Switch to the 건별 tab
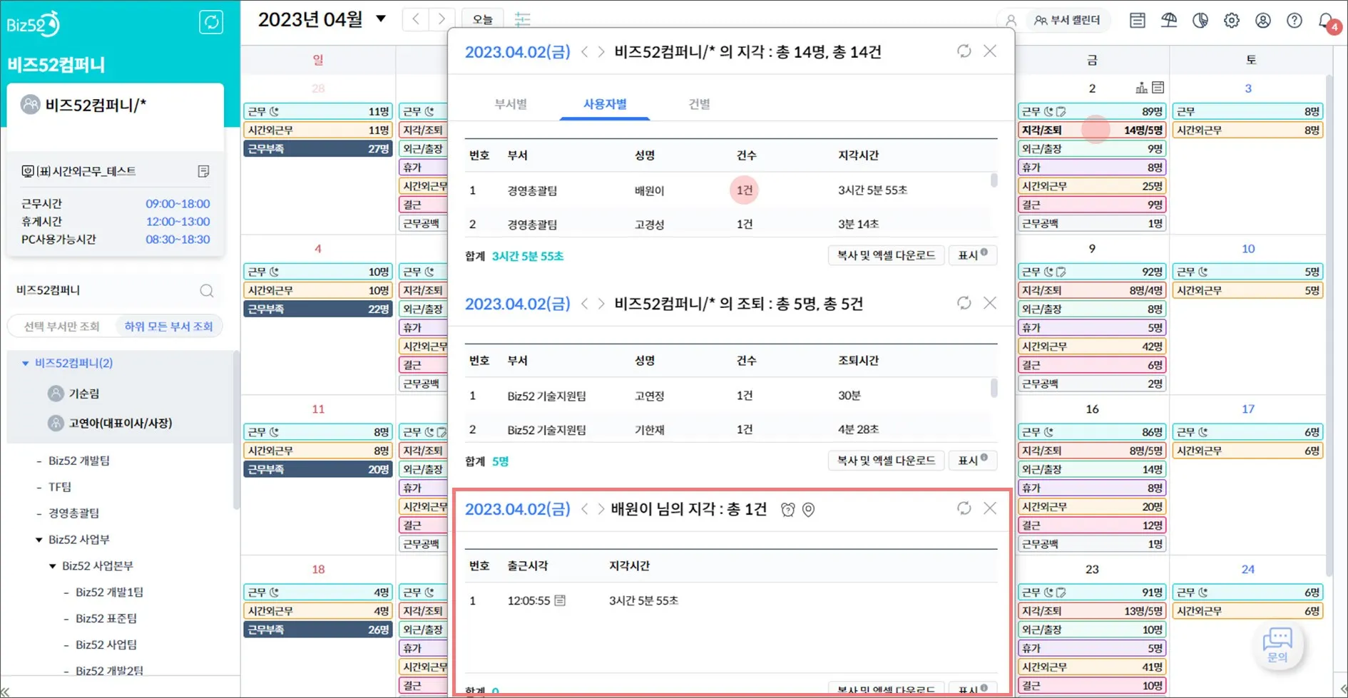The height and width of the screenshot is (698, 1348). pos(699,104)
